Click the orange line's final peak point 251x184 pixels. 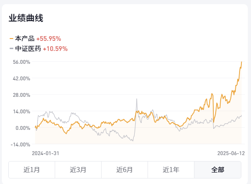pos(241,62)
